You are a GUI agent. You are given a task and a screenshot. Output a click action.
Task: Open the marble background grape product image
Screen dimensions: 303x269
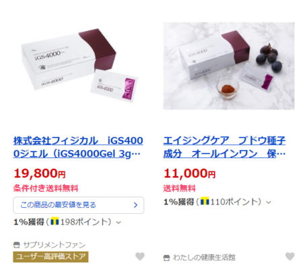click(229, 66)
